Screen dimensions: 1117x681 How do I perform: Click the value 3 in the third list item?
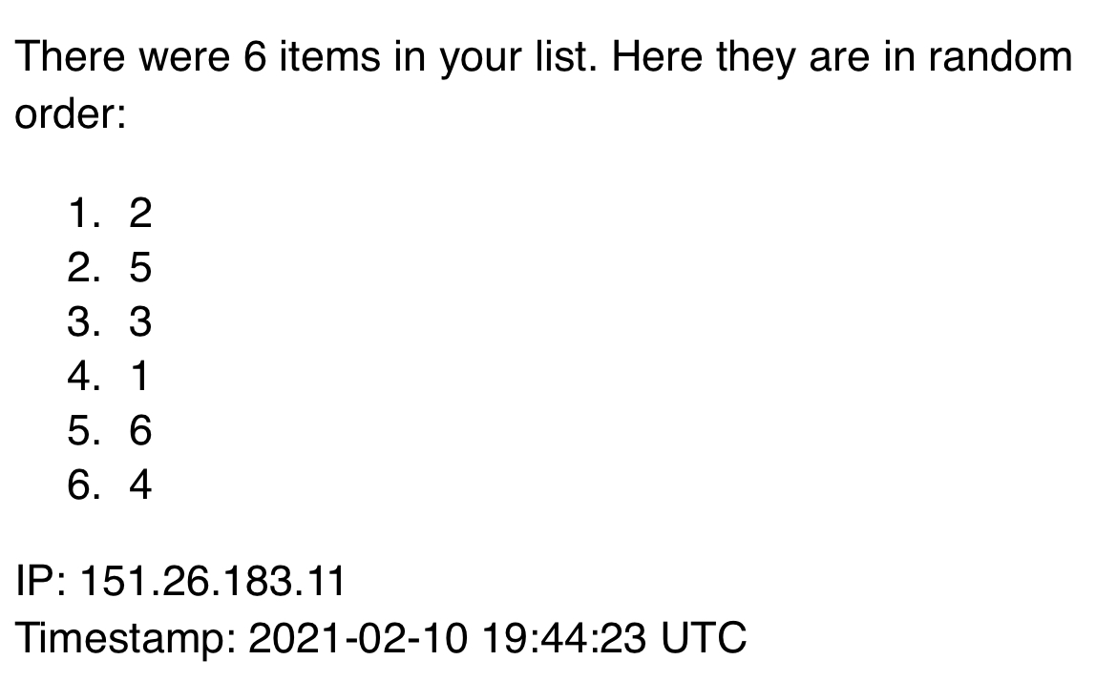[139, 322]
